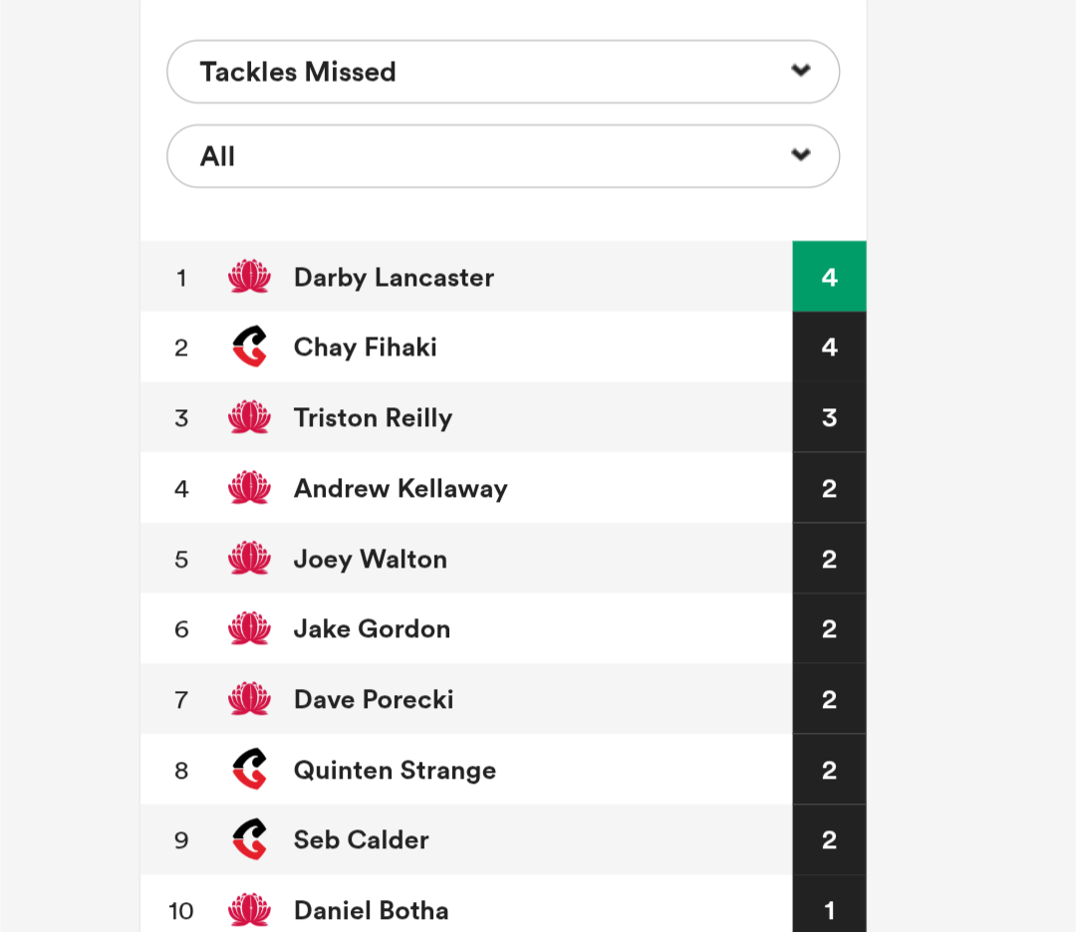Select the Seb Calder name
The width and height of the screenshot is (1076, 932).
361,840
